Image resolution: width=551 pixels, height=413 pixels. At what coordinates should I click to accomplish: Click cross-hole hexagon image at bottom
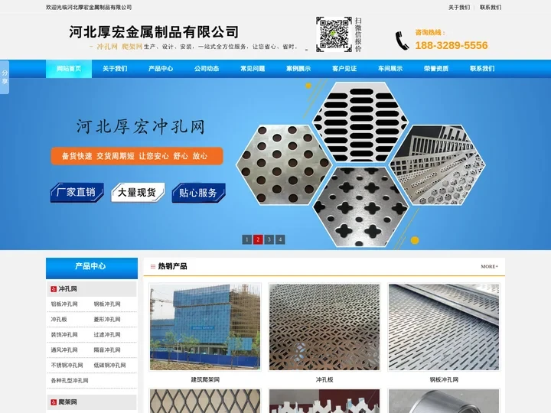361,206
